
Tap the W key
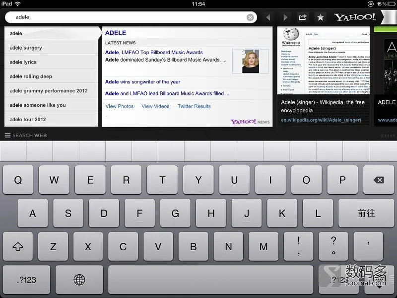pyautogui.click(x=54, y=180)
